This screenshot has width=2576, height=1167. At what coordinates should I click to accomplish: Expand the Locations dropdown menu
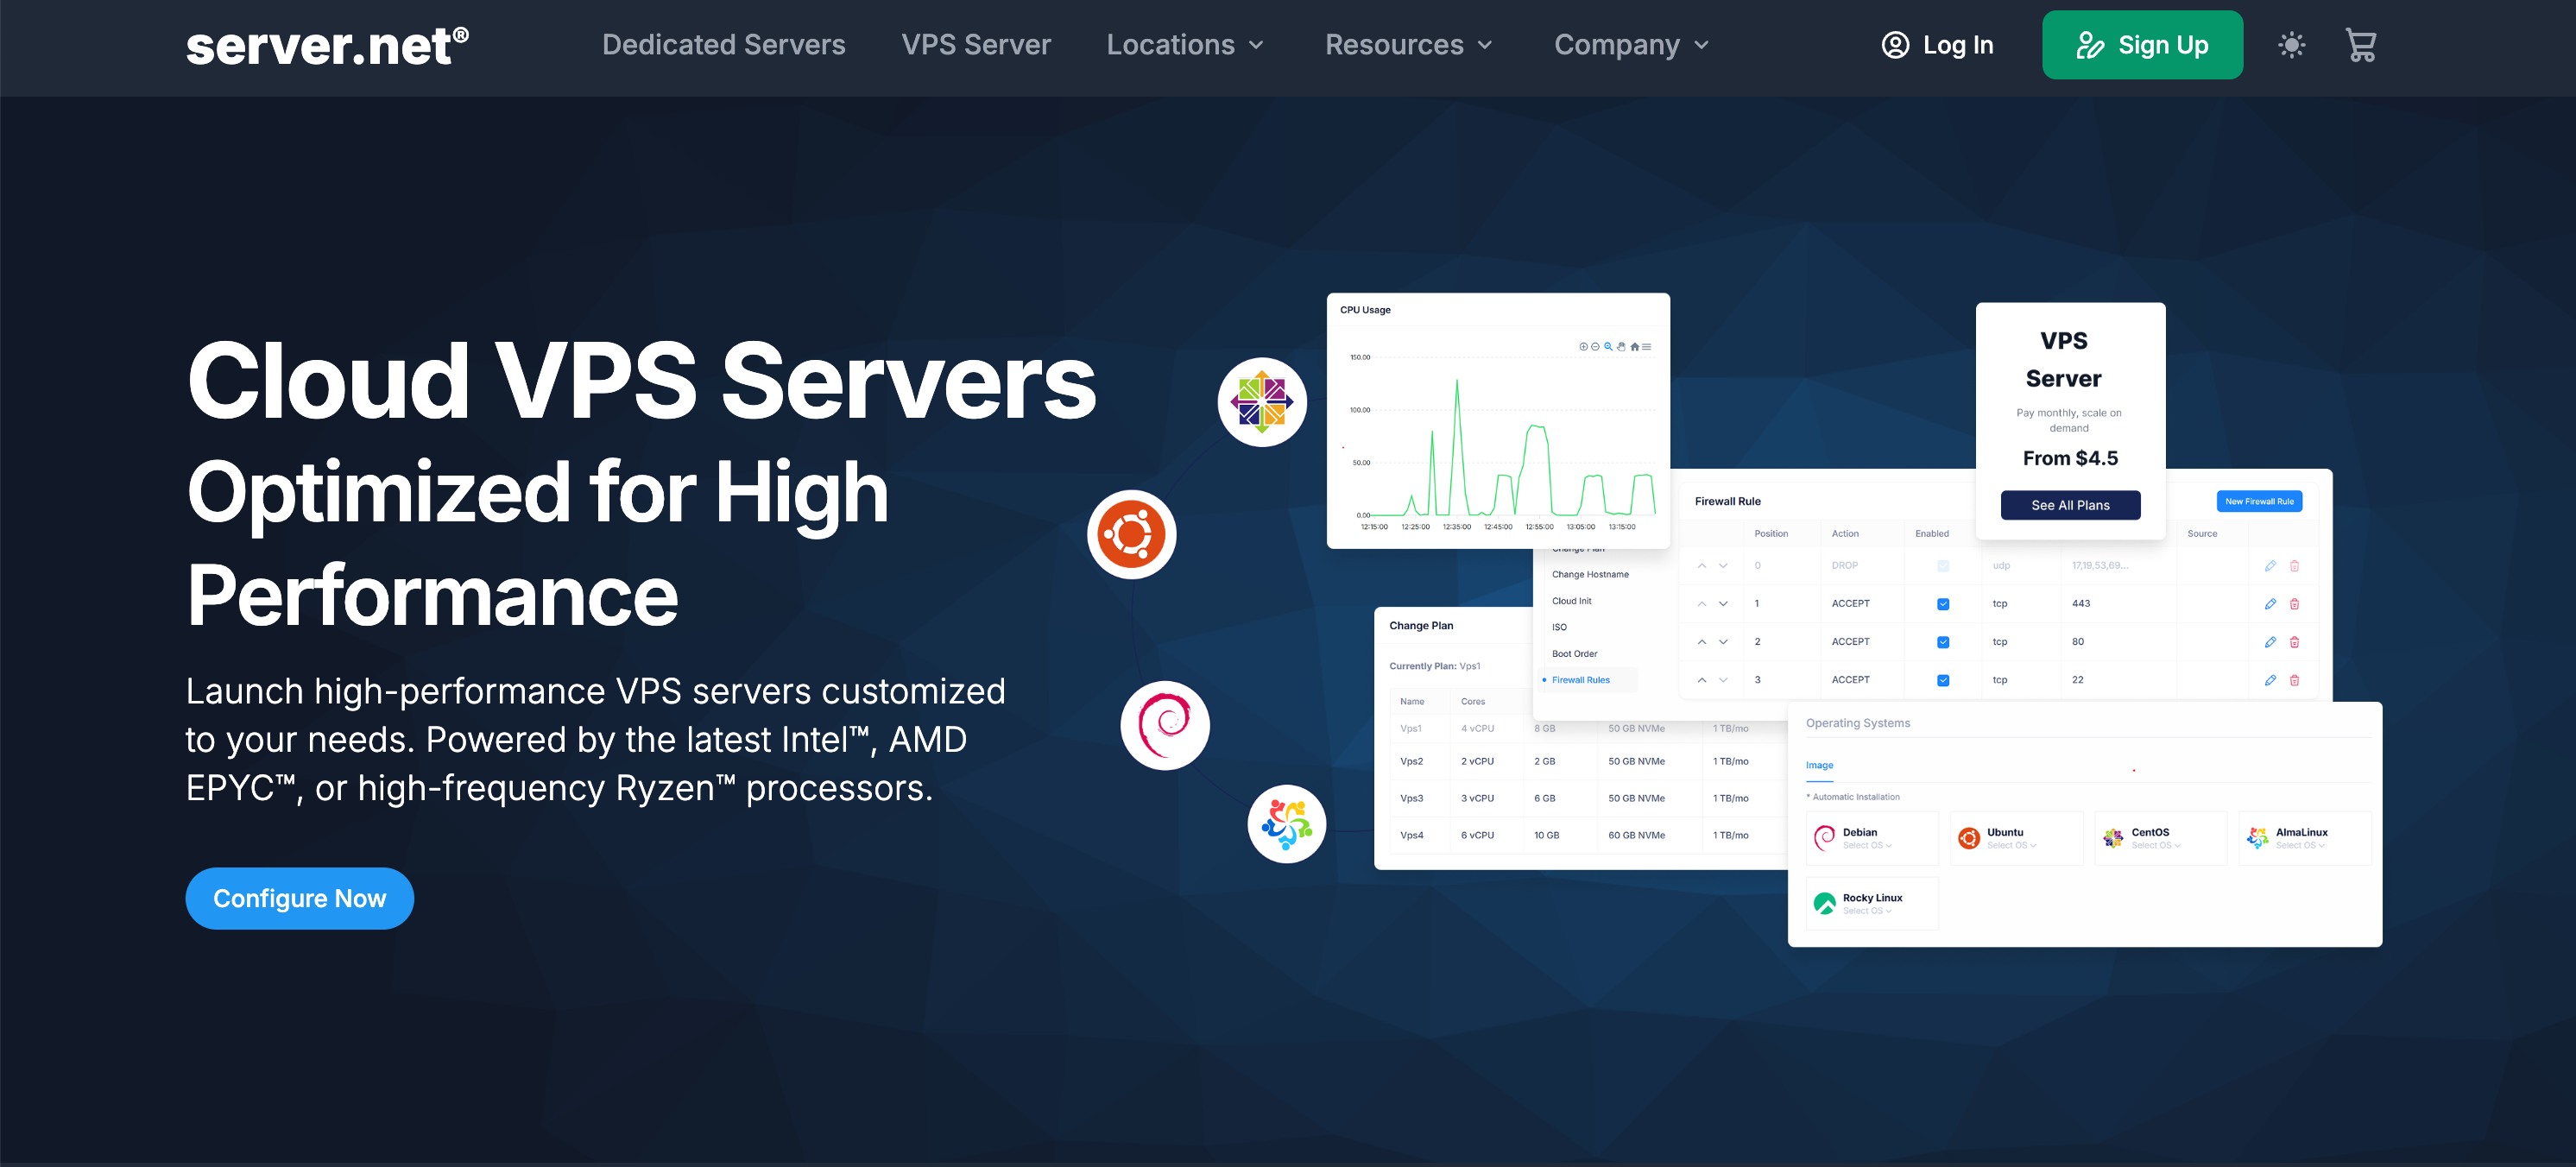pos(1185,45)
